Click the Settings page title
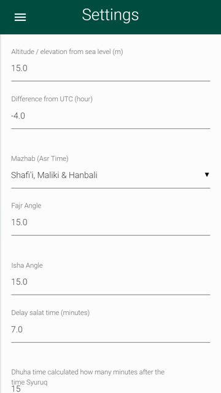221x393 pixels. pyautogui.click(x=110, y=15)
